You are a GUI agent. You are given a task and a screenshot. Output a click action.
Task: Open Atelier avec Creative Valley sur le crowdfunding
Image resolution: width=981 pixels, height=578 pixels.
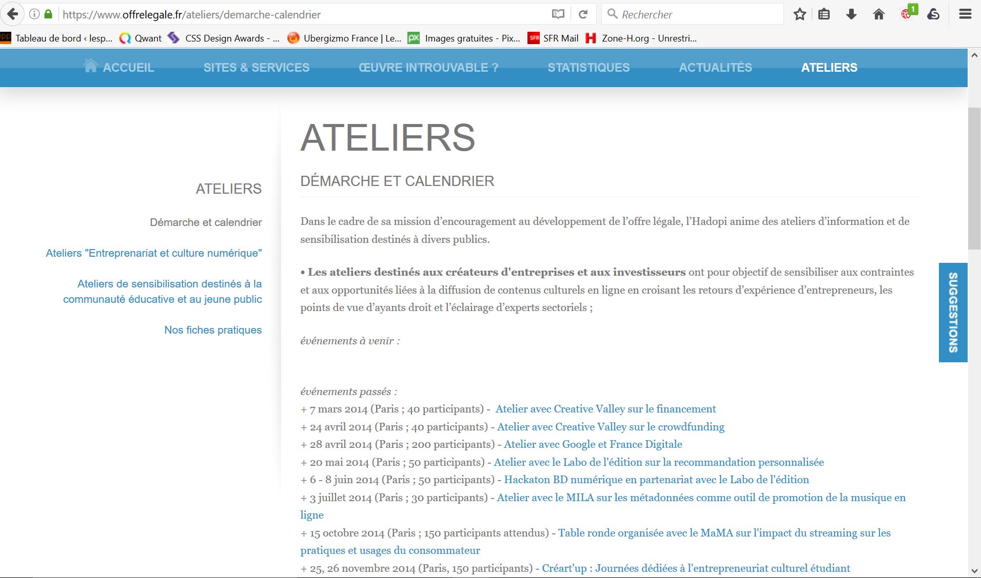(x=611, y=427)
